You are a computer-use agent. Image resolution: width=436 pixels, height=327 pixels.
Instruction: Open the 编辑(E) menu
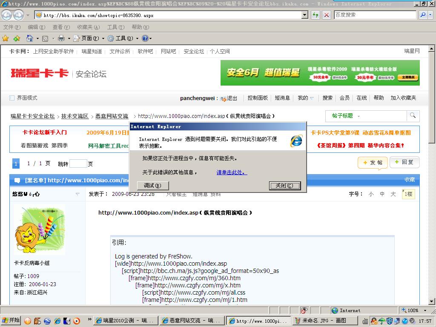pos(37,27)
